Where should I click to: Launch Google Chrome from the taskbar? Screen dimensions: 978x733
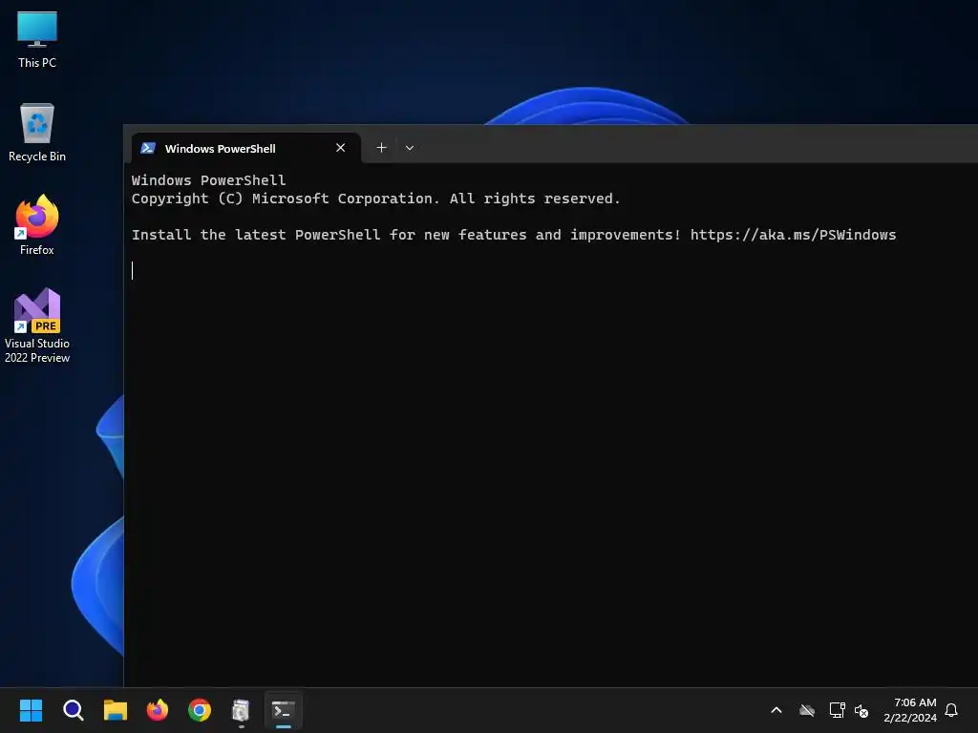pyautogui.click(x=200, y=710)
